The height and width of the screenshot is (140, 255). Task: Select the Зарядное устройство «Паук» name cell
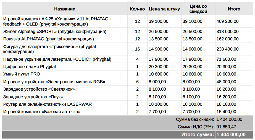(33, 97)
